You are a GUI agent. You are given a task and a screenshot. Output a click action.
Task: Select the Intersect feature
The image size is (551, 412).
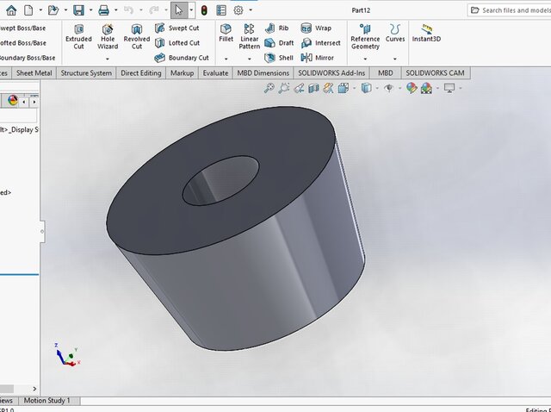[321, 43]
